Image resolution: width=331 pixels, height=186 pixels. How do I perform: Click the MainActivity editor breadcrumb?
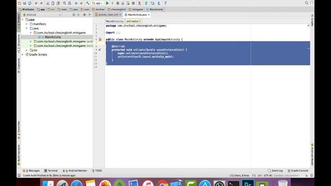pyautogui.click(x=115, y=21)
